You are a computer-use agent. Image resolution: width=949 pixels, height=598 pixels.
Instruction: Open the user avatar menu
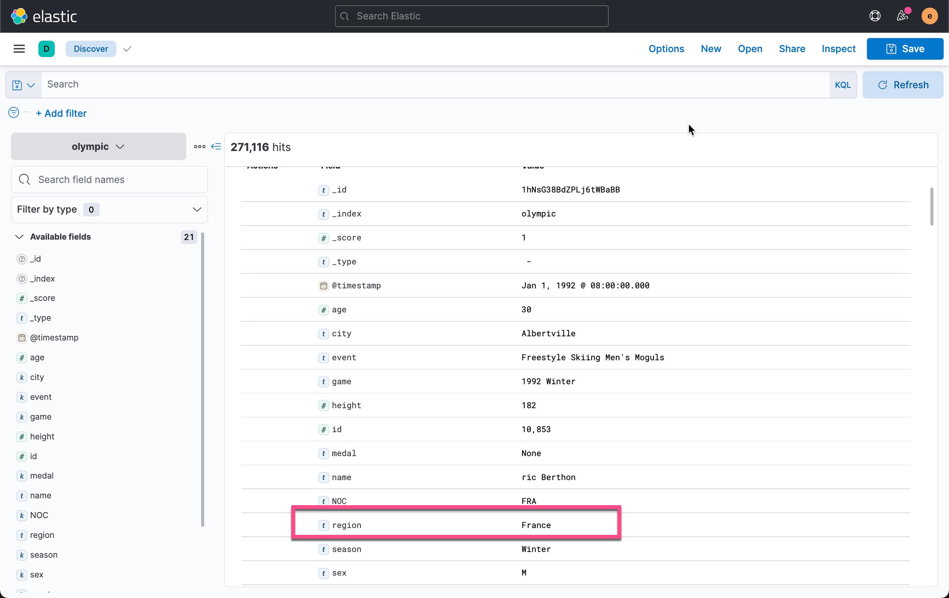(929, 16)
